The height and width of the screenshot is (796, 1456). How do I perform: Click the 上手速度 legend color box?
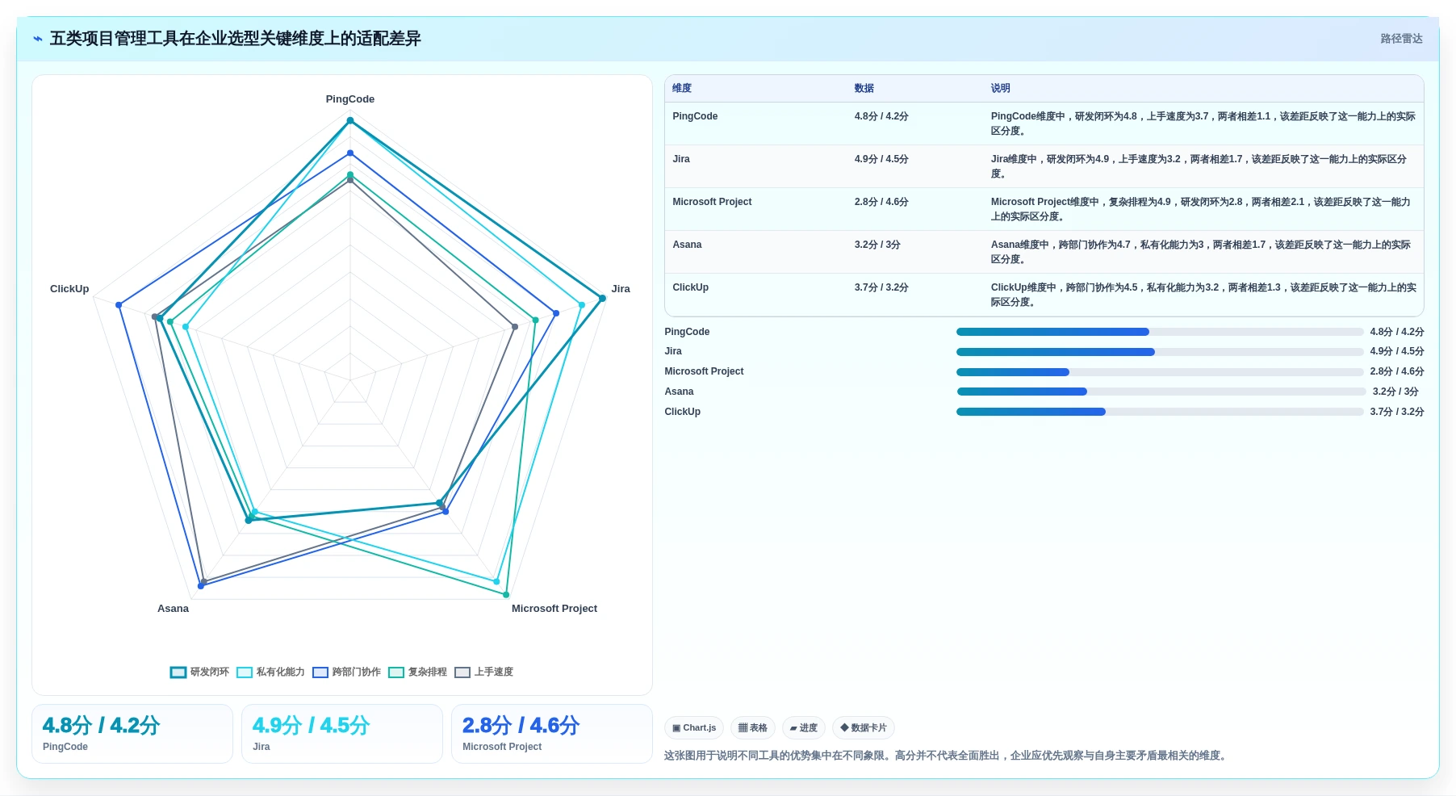[462, 672]
